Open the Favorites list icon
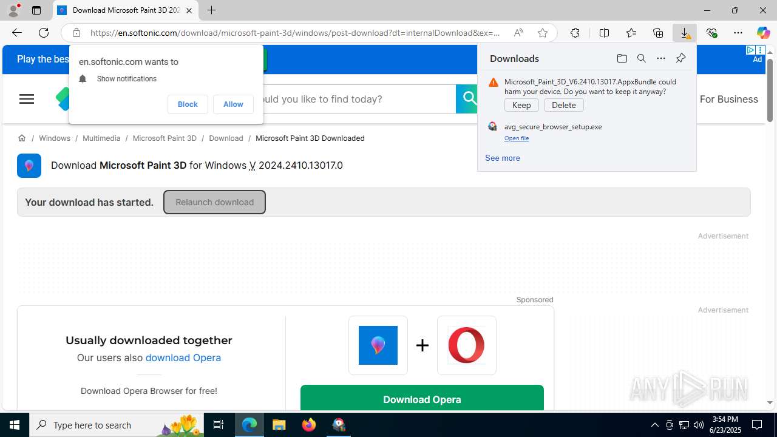Image resolution: width=777 pixels, height=437 pixels. [631, 33]
